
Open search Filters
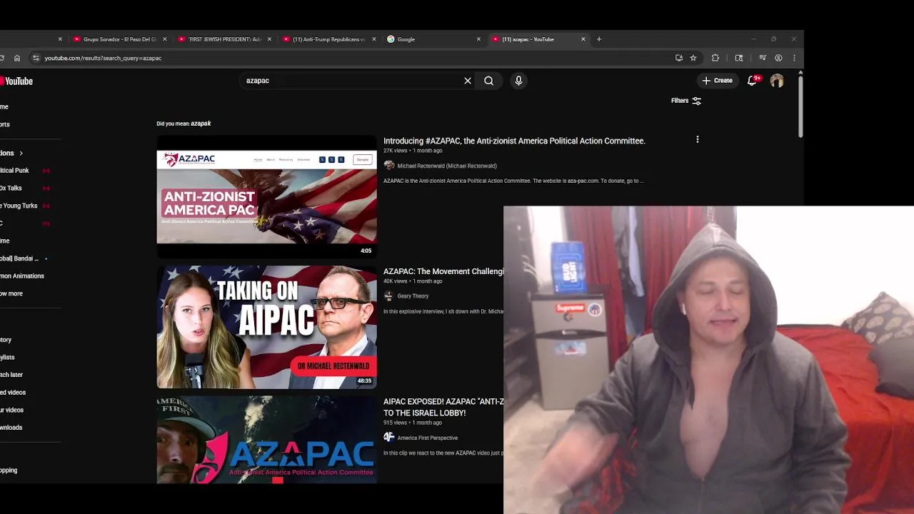click(686, 101)
